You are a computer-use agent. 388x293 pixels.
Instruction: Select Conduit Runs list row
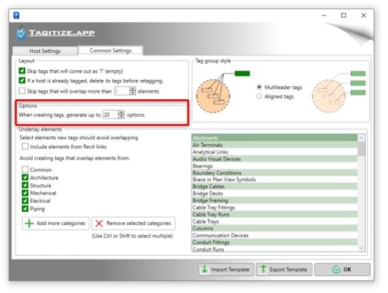pyautogui.click(x=275, y=249)
